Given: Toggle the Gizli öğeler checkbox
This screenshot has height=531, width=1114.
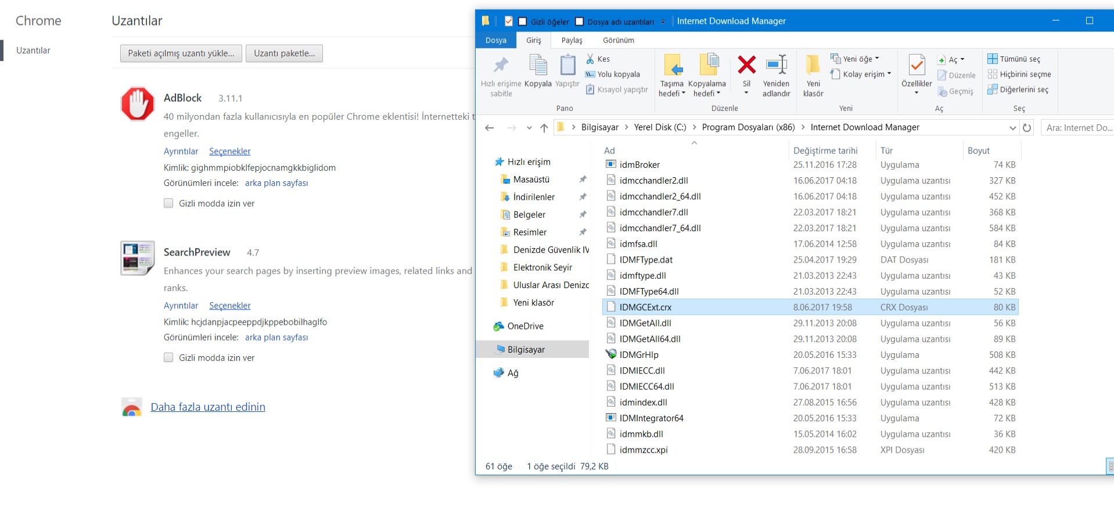Looking at the screenshot, I should [x=523, y=21].
